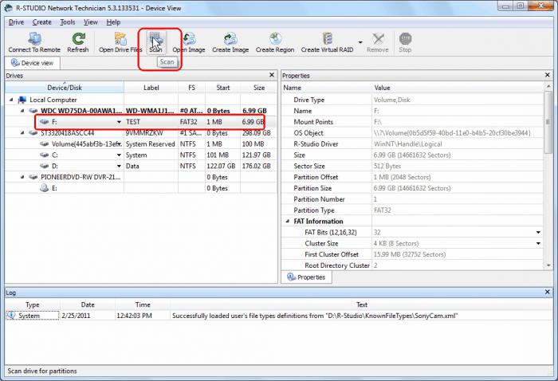Open the C: volume dropdown arrow

119,155
